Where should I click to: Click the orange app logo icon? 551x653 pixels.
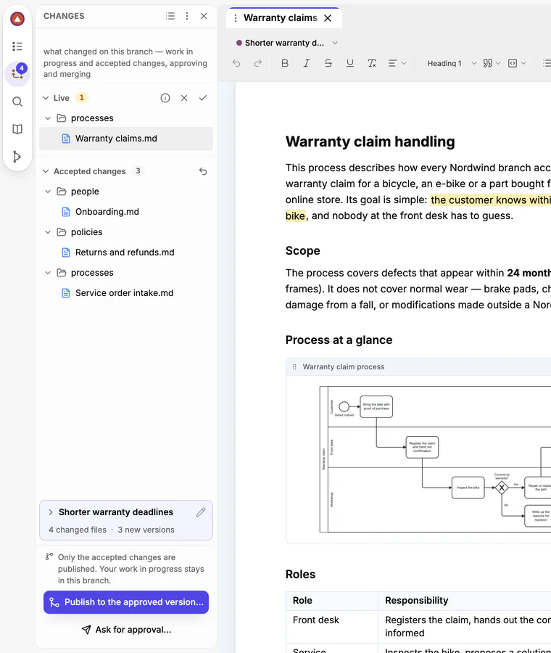coord(17,19)
